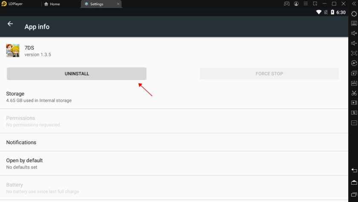Open the operation recorder (macro) icon

pos(354,63)
